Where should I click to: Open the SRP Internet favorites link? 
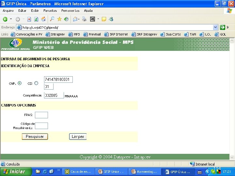pyautogui.click(x=116, y=34)
